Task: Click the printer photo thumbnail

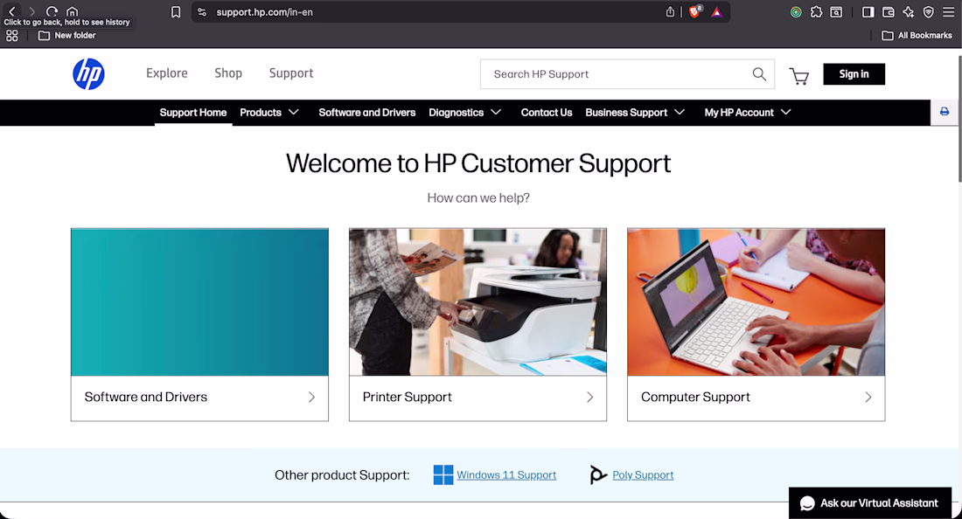Action: [x=478, y=302]
